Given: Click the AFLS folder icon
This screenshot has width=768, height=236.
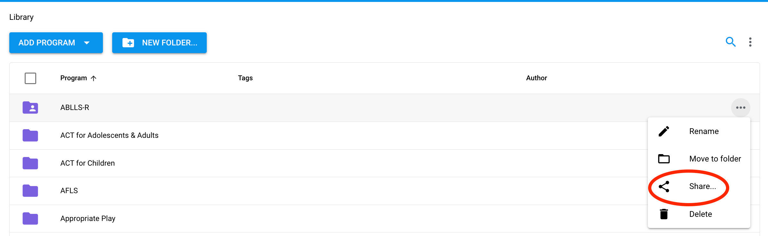Looking at the screenshot, I should pyautogui.click(x=30, y=191).
